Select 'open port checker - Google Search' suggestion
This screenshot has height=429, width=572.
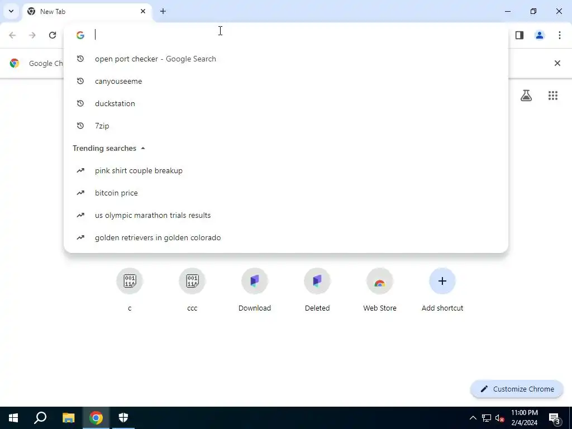click(x=286, y=59)
